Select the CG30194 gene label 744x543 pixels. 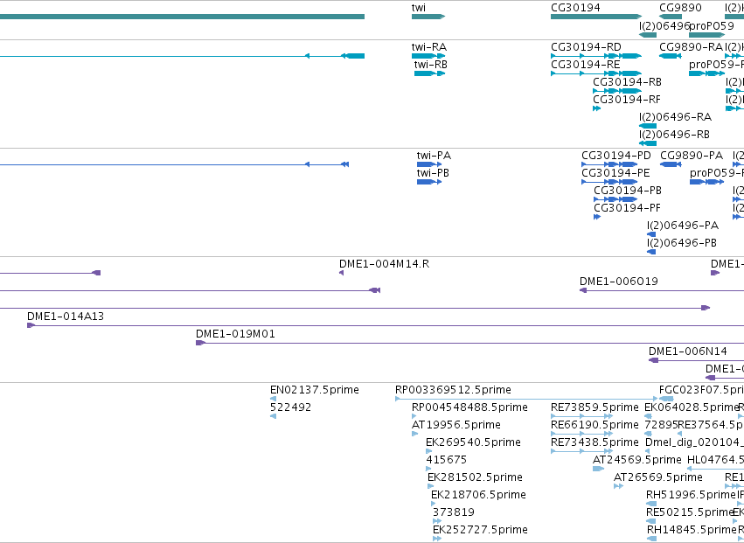pos(575,8)
